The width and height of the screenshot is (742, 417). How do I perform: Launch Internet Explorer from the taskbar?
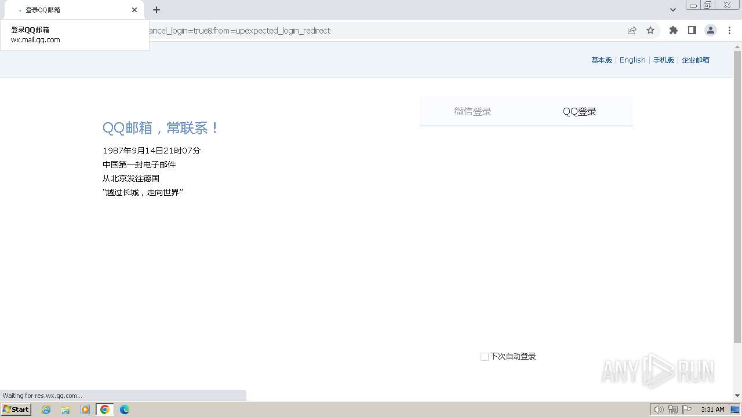[x=46, y=409]
